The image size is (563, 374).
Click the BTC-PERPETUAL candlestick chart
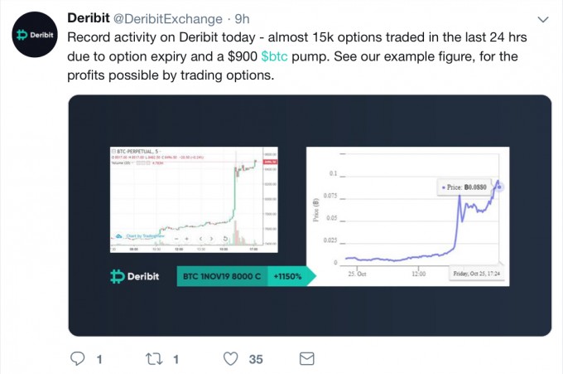[194, 200]
